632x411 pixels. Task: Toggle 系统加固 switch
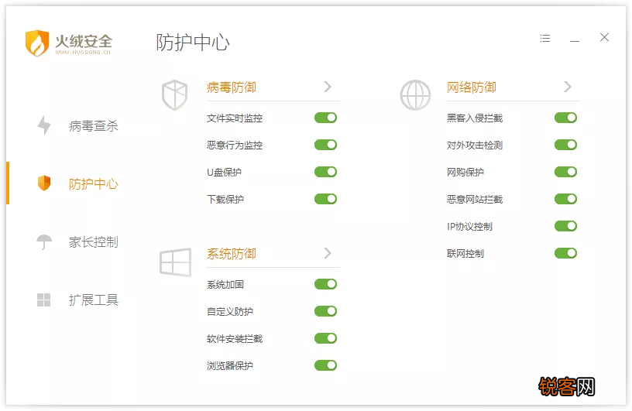pyautogui.click(x=325, y=284)
